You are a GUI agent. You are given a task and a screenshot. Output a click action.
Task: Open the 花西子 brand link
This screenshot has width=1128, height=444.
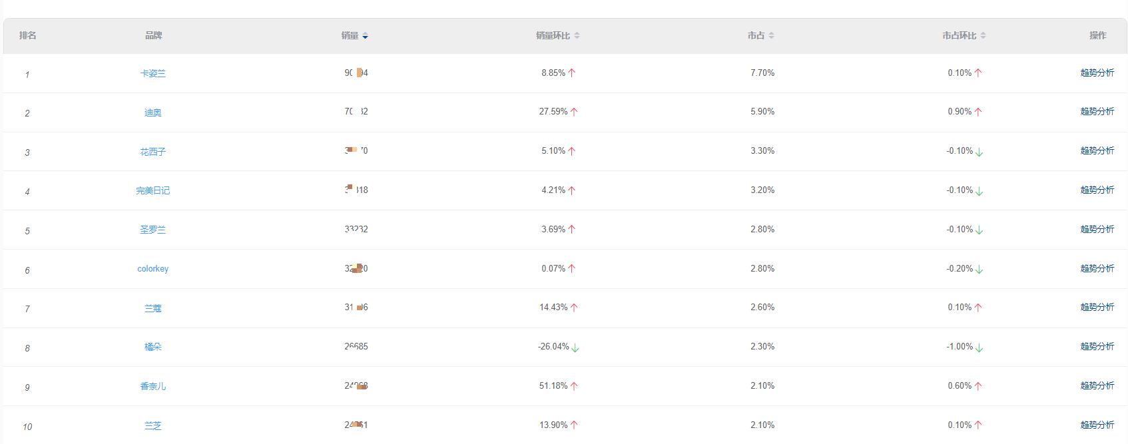point(153,152)
